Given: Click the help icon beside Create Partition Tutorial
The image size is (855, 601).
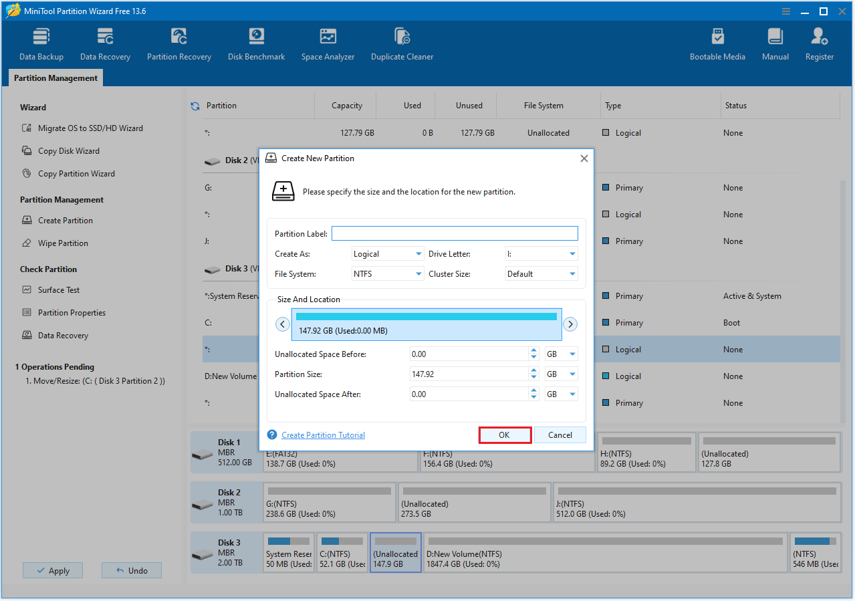Looking at the screenshot, I should (272, 435).
